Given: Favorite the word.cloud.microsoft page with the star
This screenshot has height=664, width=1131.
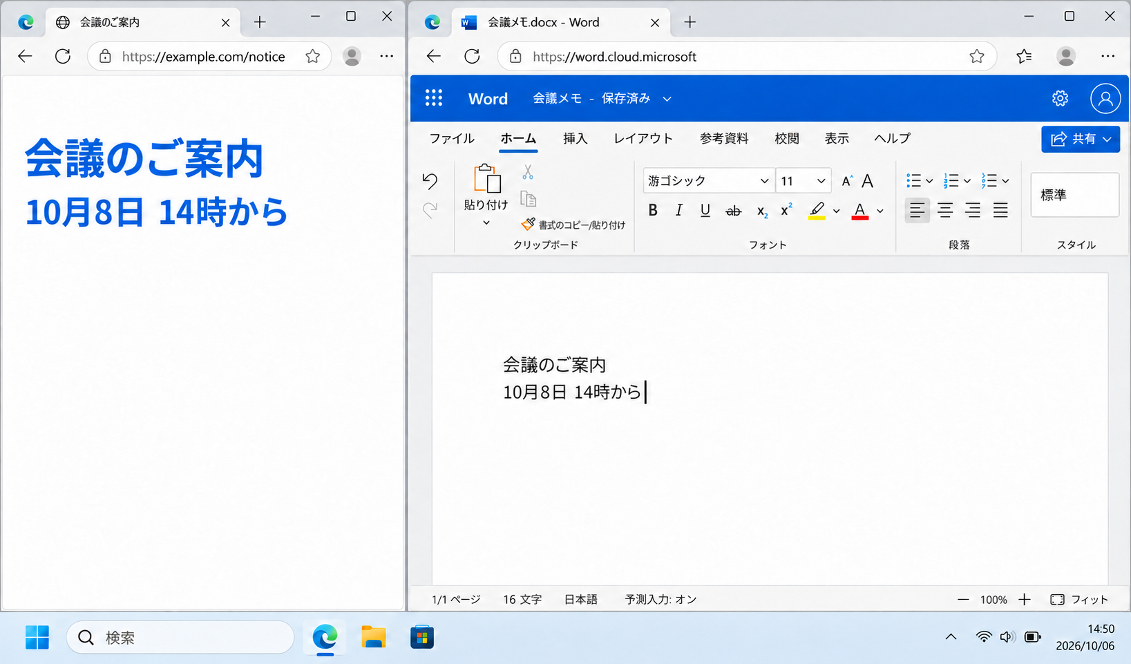Looking at the screenshot, I should tap(976, 57).
